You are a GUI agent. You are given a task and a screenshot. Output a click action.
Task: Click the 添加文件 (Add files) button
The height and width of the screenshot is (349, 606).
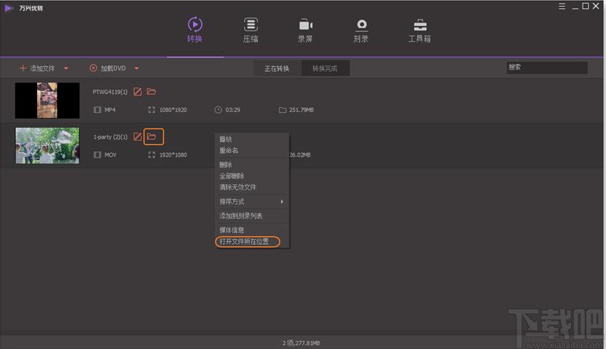tap(37, 68)
